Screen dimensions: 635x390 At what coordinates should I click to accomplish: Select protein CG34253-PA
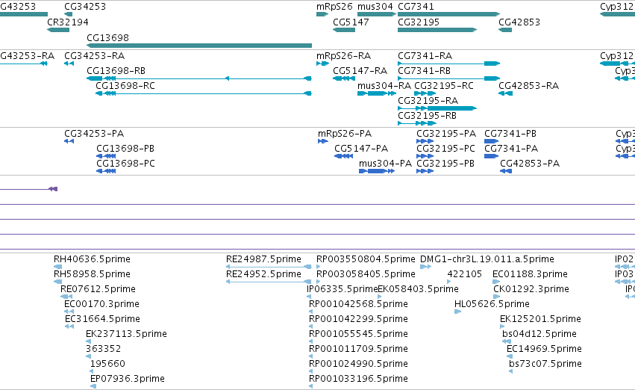(94, 134)
